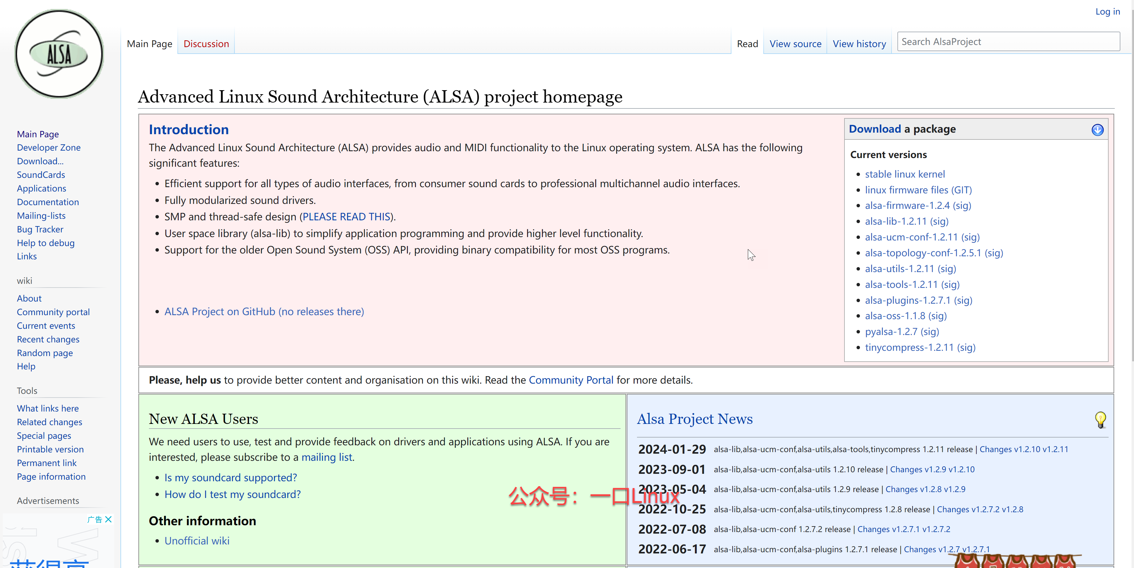Expand the wiki section in sidebar
Viewport: 1134px width, 568px height.
[24, 280]
